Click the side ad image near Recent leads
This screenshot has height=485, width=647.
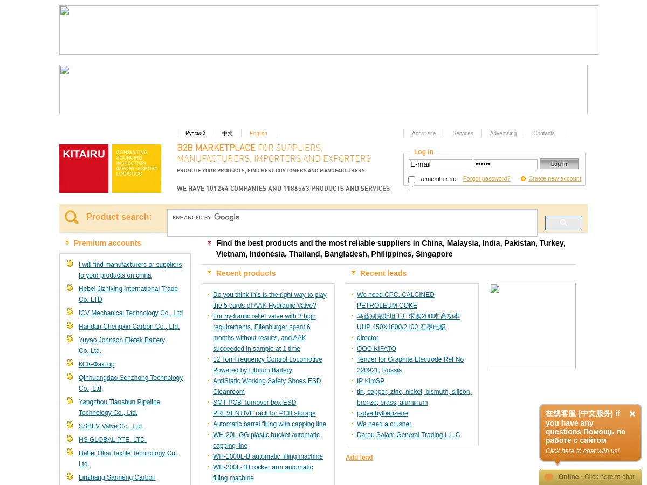[x=533, y=326]
